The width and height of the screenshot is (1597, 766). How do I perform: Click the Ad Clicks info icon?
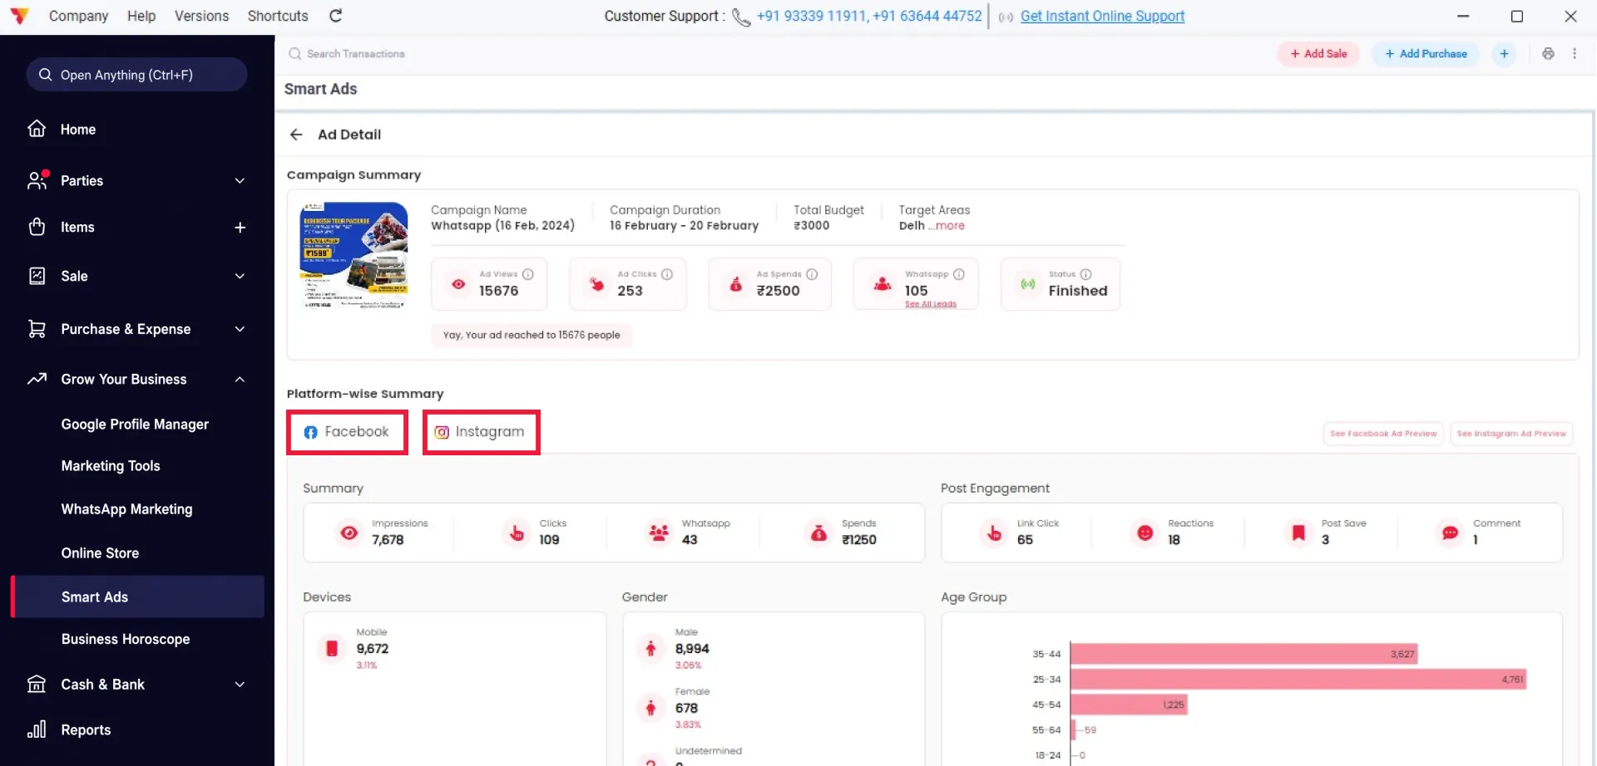[667, 274]
